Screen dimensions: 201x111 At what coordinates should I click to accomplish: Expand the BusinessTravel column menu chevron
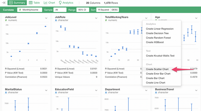click(196, 90)
